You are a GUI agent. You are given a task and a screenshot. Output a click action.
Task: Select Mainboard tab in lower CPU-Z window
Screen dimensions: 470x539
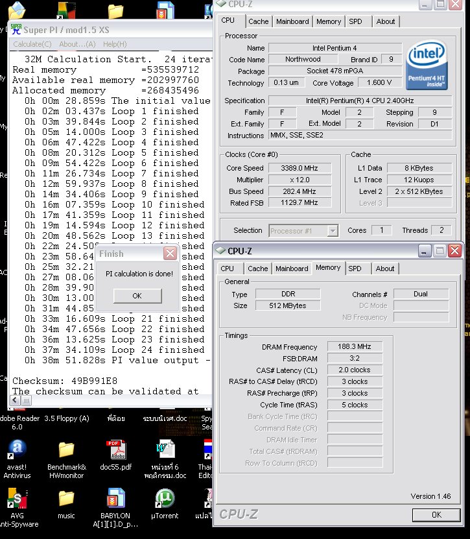click(292, 269)
